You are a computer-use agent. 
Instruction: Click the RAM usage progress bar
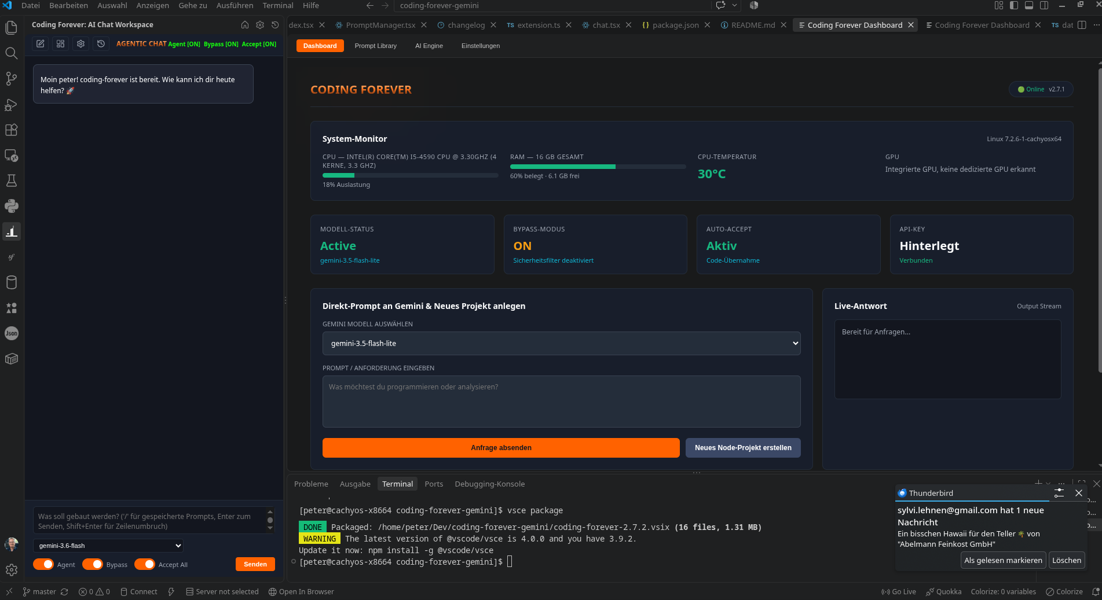tap(598, 167)
